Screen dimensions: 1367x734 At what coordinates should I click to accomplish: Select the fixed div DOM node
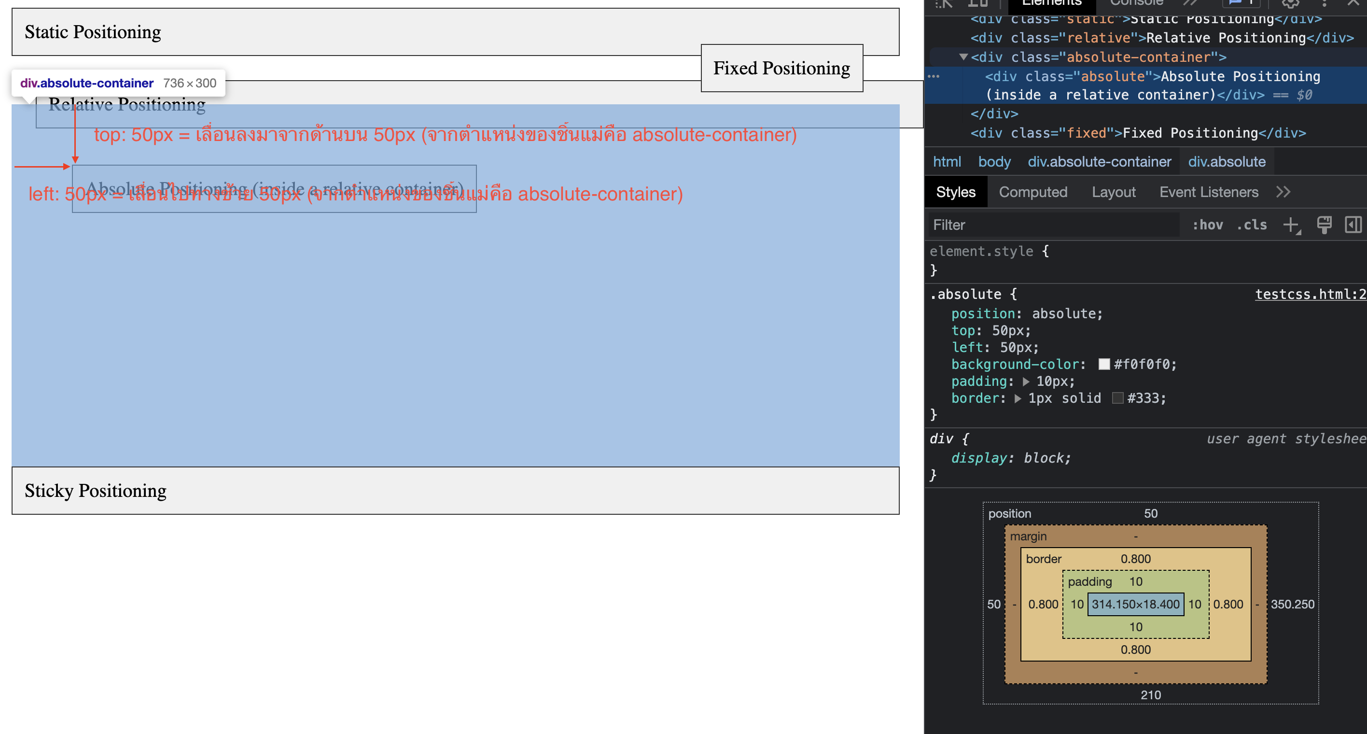(1138, 133)
